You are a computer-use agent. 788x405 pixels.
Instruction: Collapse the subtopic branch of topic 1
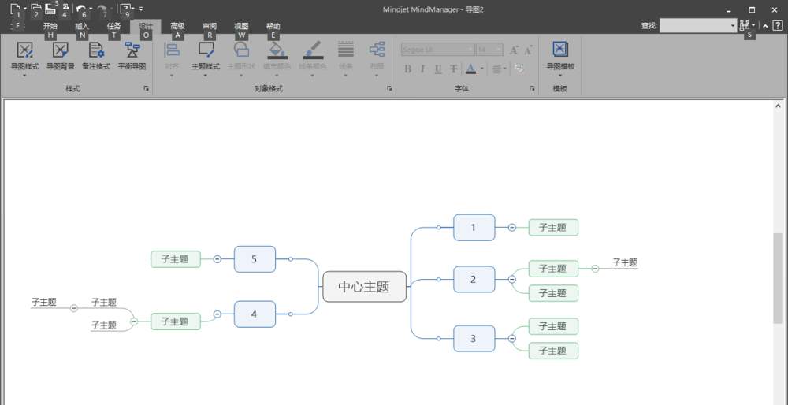(511, 228)
